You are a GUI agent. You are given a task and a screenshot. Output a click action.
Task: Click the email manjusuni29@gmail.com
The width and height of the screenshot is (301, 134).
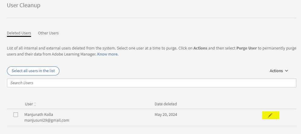pos(47,120)
